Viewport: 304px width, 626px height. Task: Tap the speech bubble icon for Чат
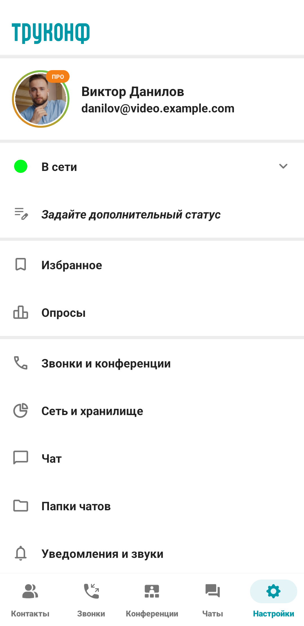21,458
